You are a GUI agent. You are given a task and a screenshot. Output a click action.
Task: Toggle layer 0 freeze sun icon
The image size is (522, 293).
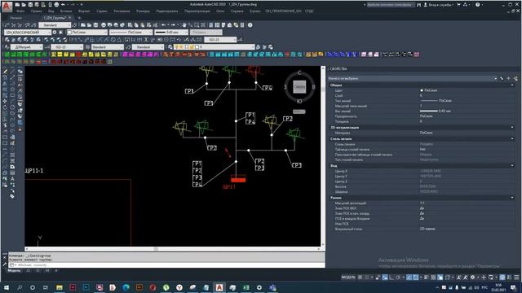coord(182,47)
